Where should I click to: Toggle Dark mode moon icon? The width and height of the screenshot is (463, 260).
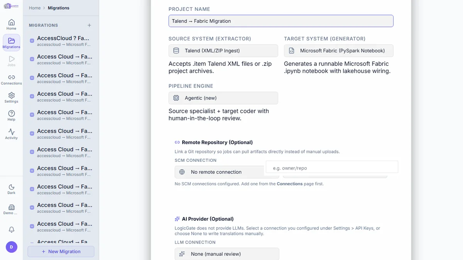tap(11, 189)
